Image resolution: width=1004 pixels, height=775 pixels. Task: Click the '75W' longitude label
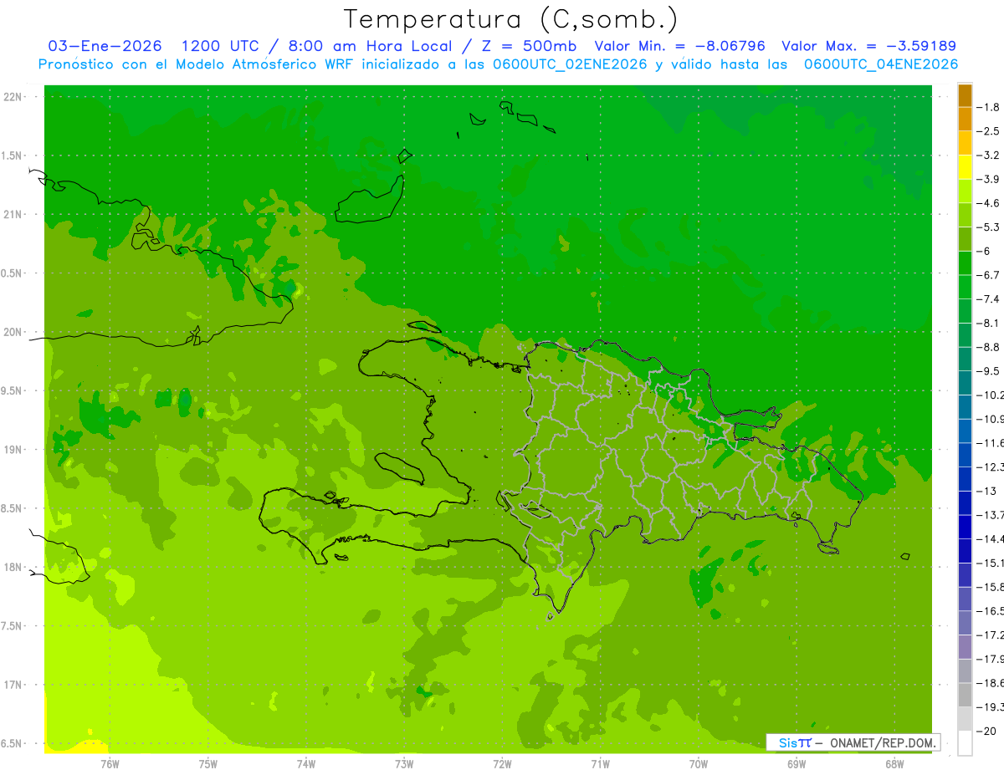click(x=208, y=763)
